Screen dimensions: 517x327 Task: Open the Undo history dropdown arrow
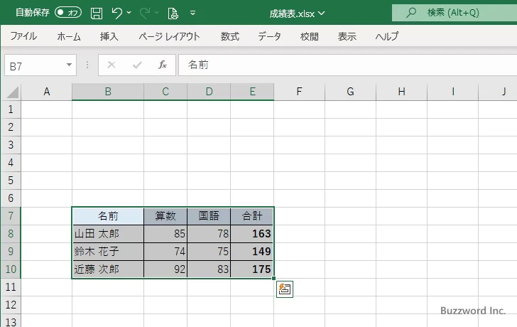point(129,13)
